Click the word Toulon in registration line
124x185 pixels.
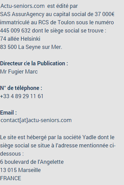tap(66, 22)
